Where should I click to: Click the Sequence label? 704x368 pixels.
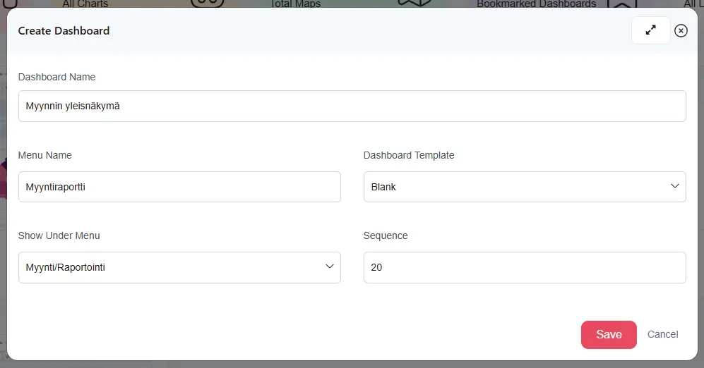click(386, 235)
